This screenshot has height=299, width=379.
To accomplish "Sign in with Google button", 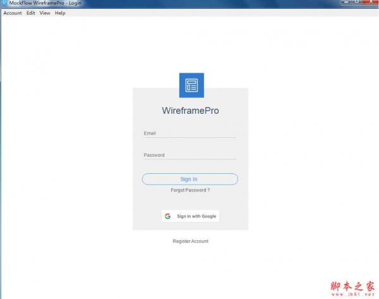I will [x=190, y=216].
